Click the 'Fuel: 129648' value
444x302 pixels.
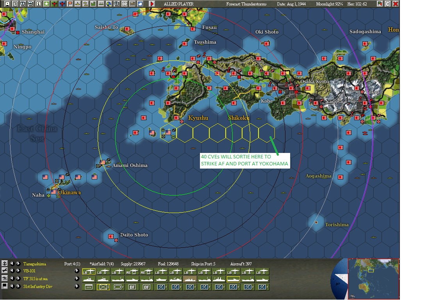pyautogui.click(x=168, y=264)
